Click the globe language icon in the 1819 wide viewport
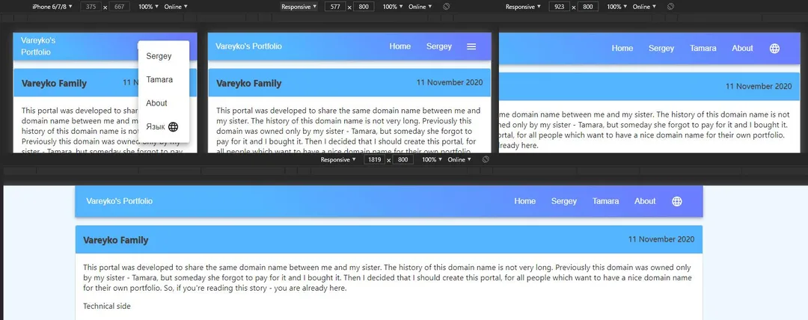The height and width of the screenshot is (320, 808). [677, 201]
